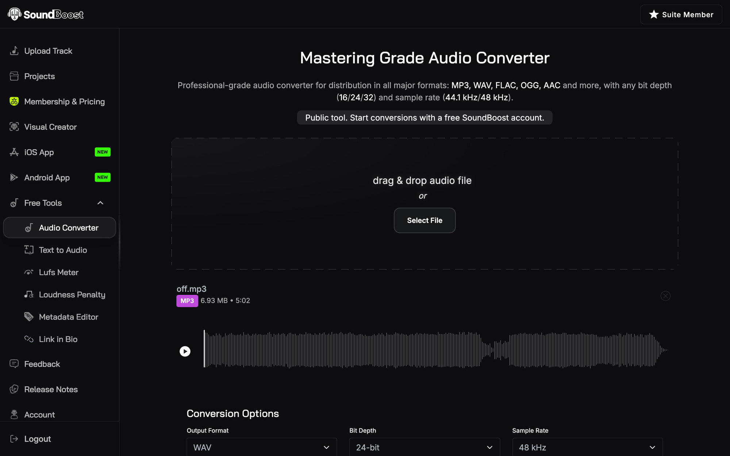Click the Suite Member button

681,15
